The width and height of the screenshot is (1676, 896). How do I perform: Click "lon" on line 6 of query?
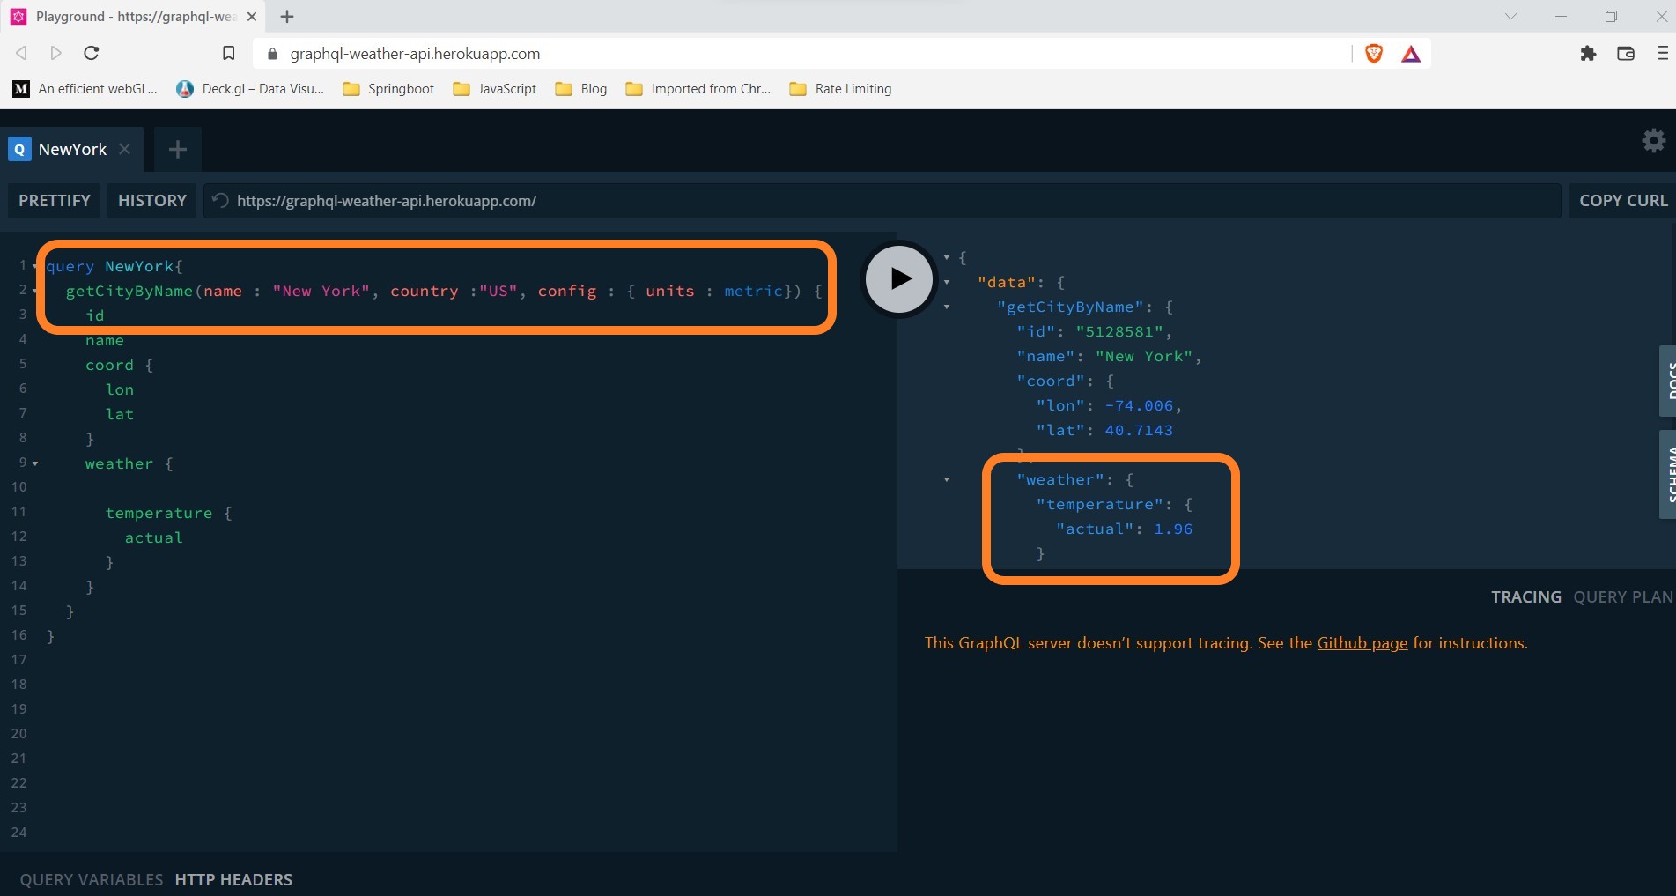click(x=120, y=389)
